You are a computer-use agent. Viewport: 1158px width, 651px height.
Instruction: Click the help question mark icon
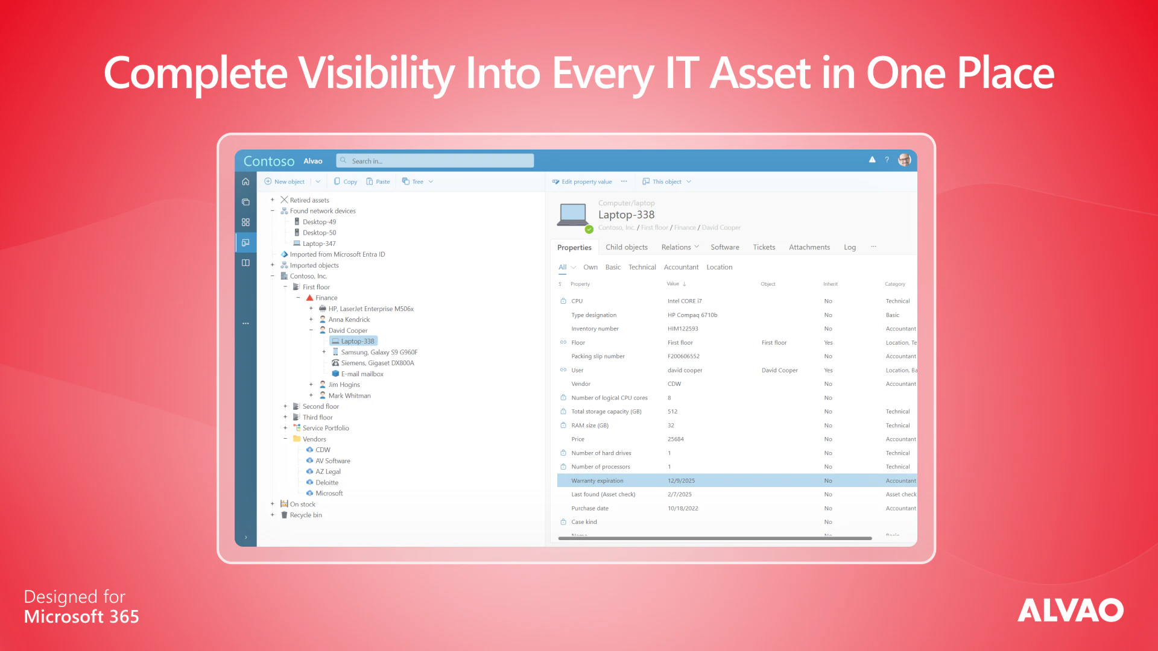887,160
